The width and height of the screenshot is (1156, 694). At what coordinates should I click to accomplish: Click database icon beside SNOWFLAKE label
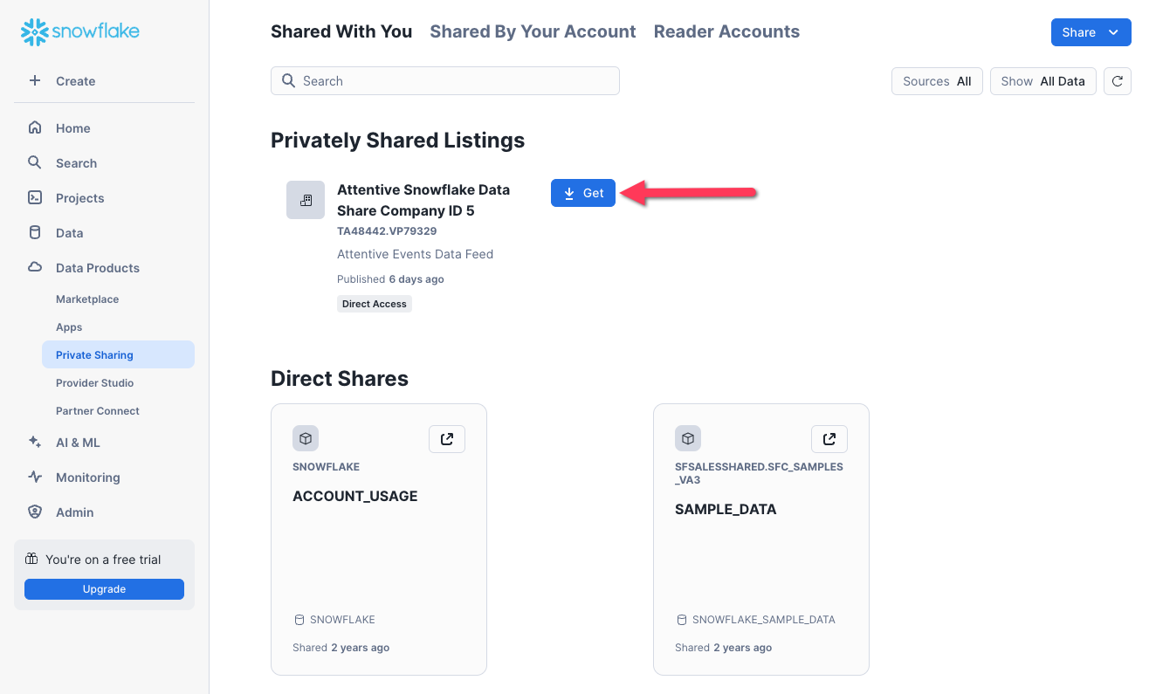(299, 620)
